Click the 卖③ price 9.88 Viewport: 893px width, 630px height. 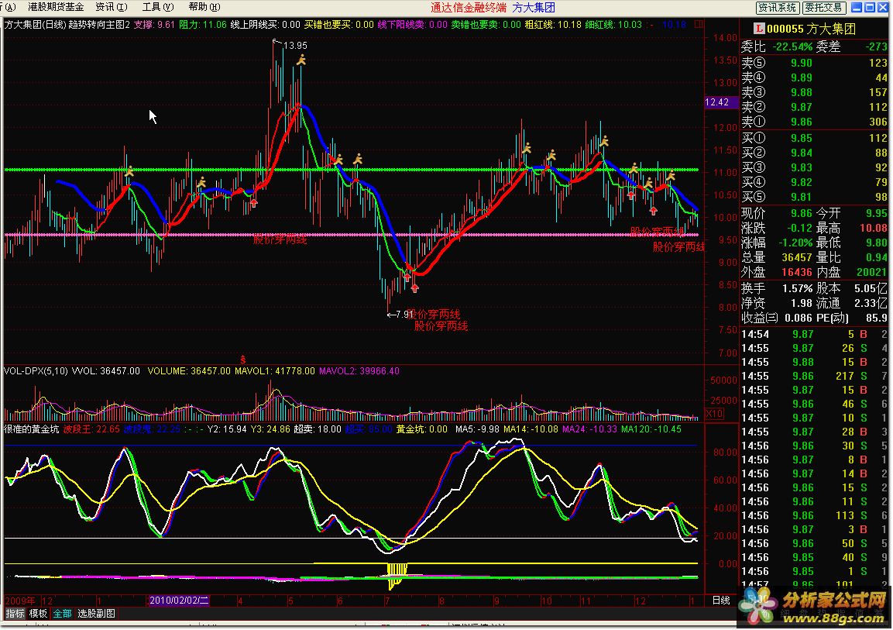tap(802, 92)
